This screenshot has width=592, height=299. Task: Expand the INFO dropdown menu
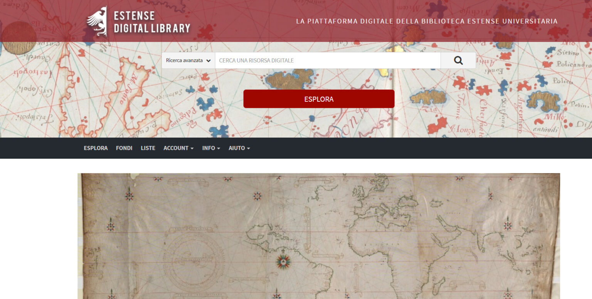211,148
